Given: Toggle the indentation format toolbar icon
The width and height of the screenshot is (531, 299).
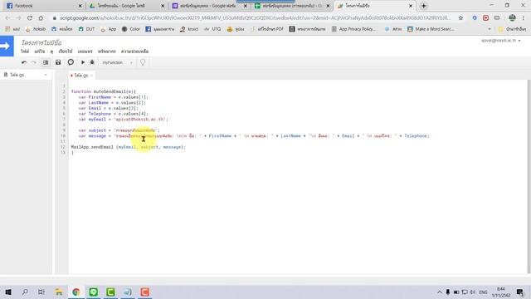Looking at the screenshot, I should pyautogui.click(x=46, y=62).
